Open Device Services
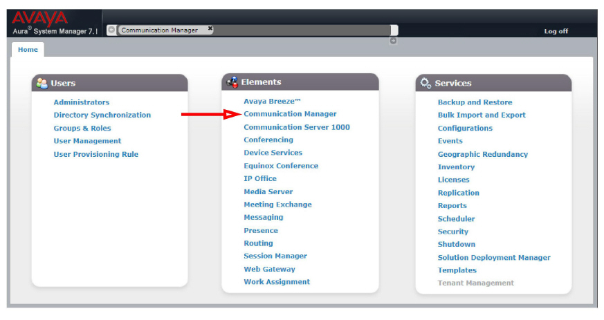Image resolution: width=604 pixels, height=320 pixels. click(x=273, y=153)
